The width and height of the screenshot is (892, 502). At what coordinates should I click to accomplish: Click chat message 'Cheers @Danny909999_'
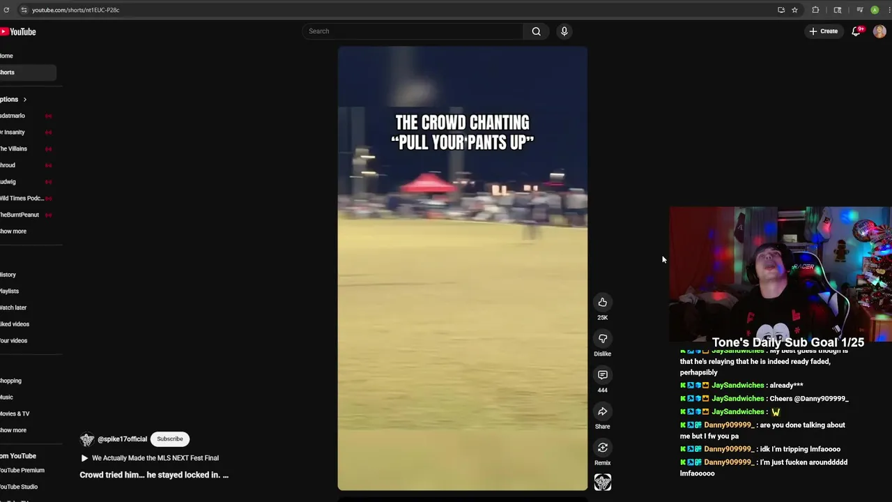click(809, 399)
